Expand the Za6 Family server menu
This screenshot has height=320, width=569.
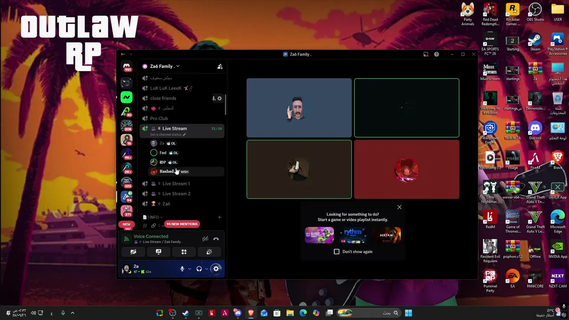[164, 66]
